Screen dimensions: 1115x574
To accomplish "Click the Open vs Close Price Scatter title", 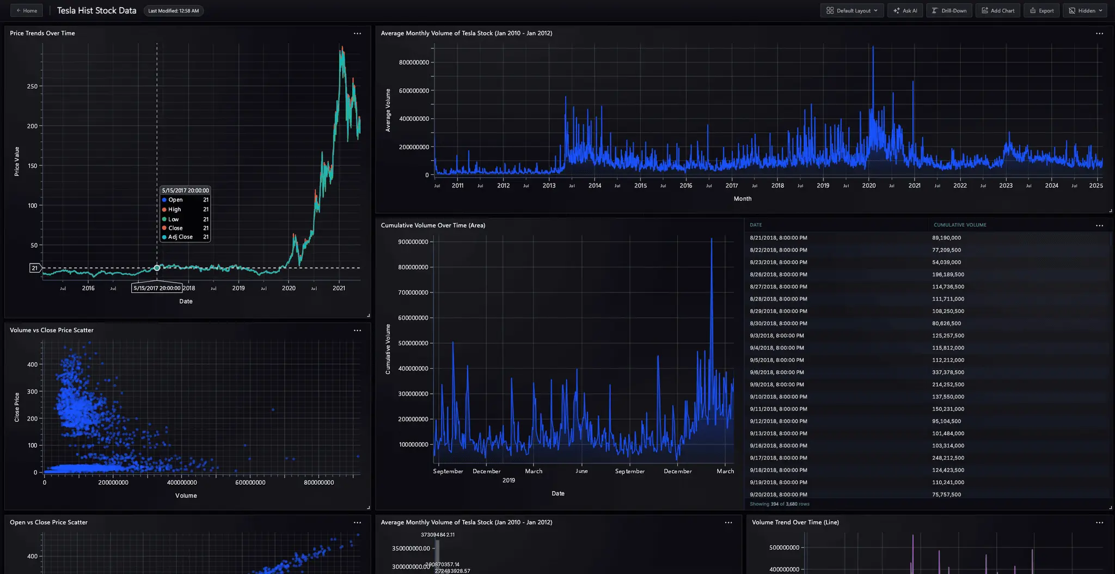I will pos(48,523).
